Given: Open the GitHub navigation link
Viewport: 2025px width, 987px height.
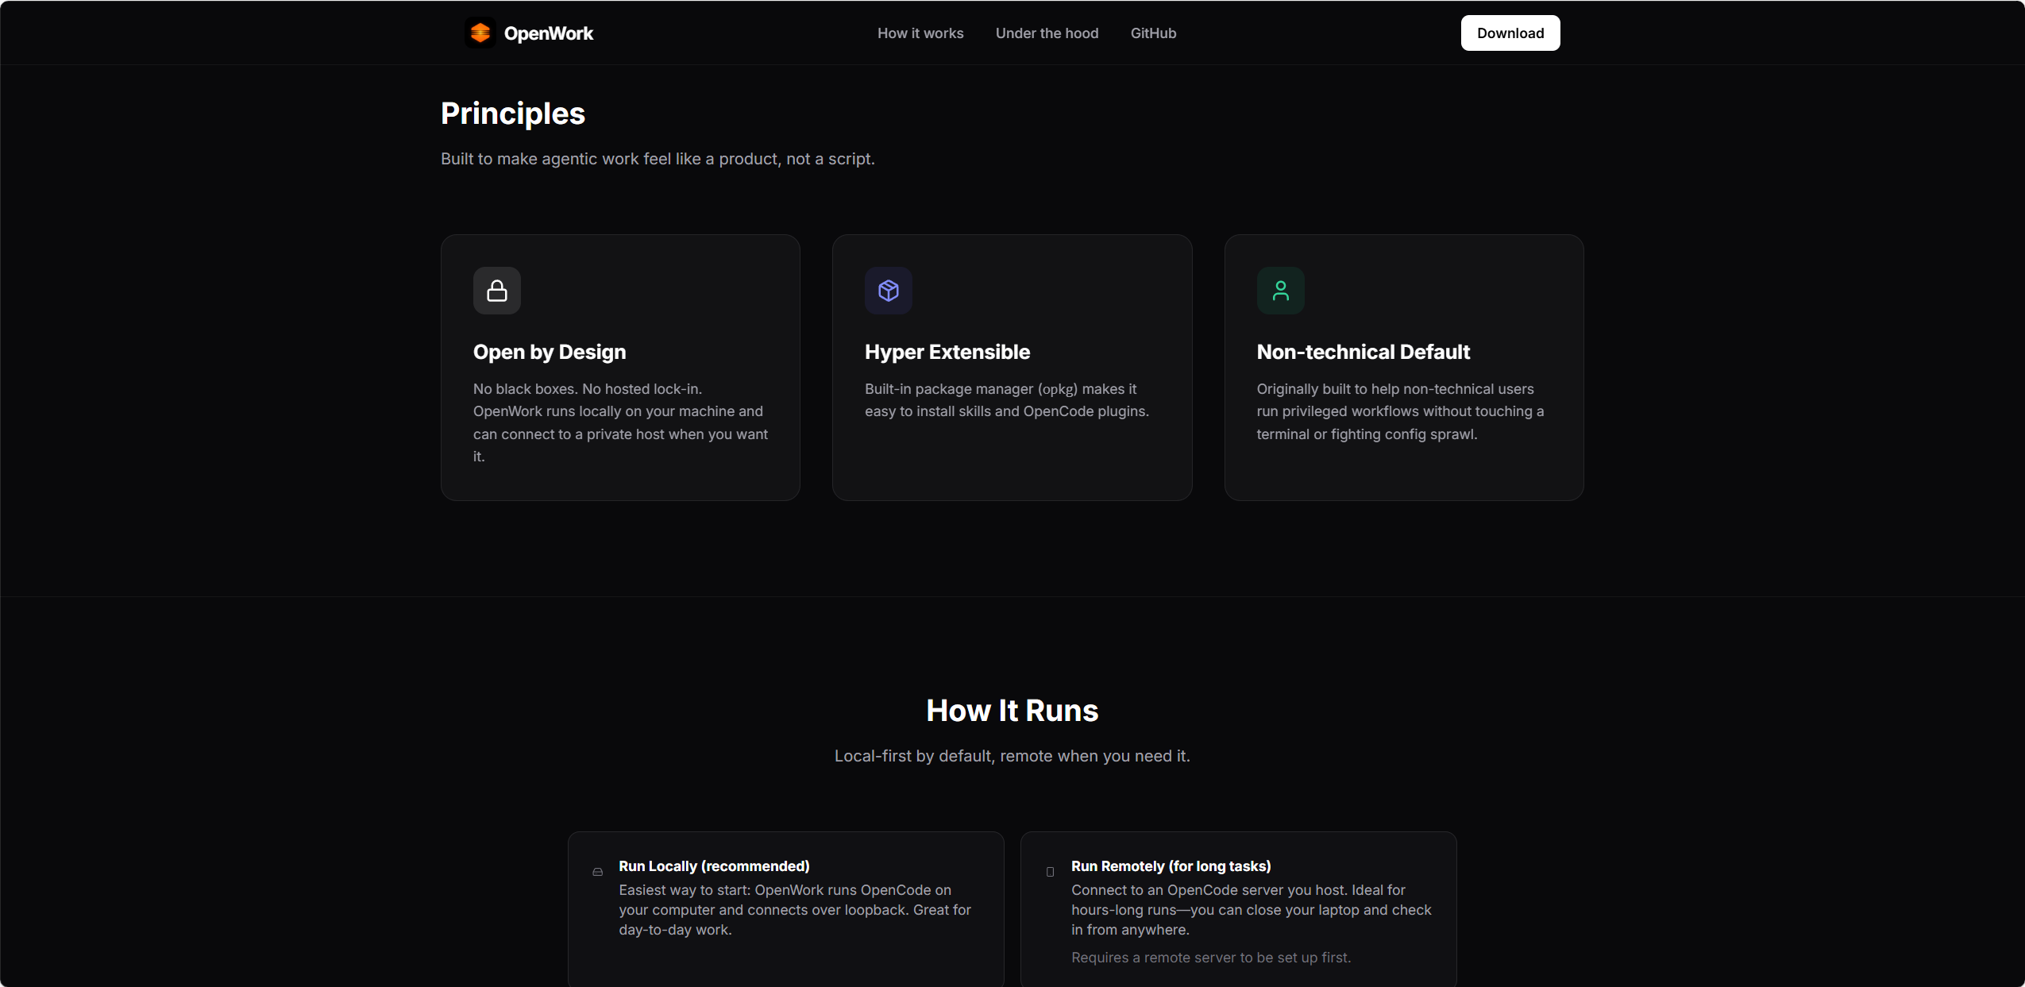Looking at the screenshot, I should click(1153, 33).
